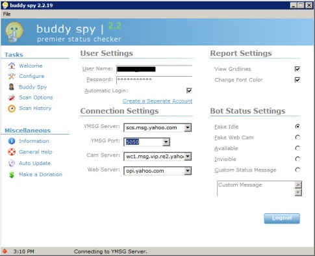Click the Make a Donation dollar icon
315x256 pixels.
[12, 175]
